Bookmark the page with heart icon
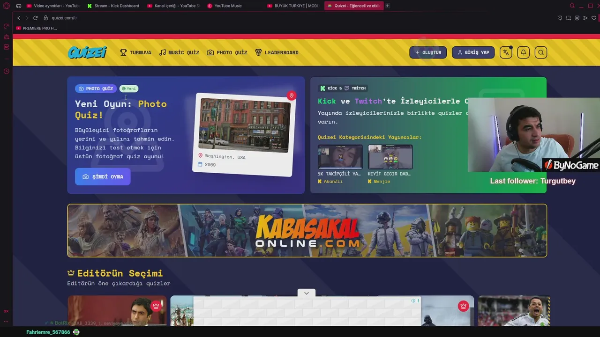This screenshot has width=600, height=337. pyautogui.click(x=594, y=18)
